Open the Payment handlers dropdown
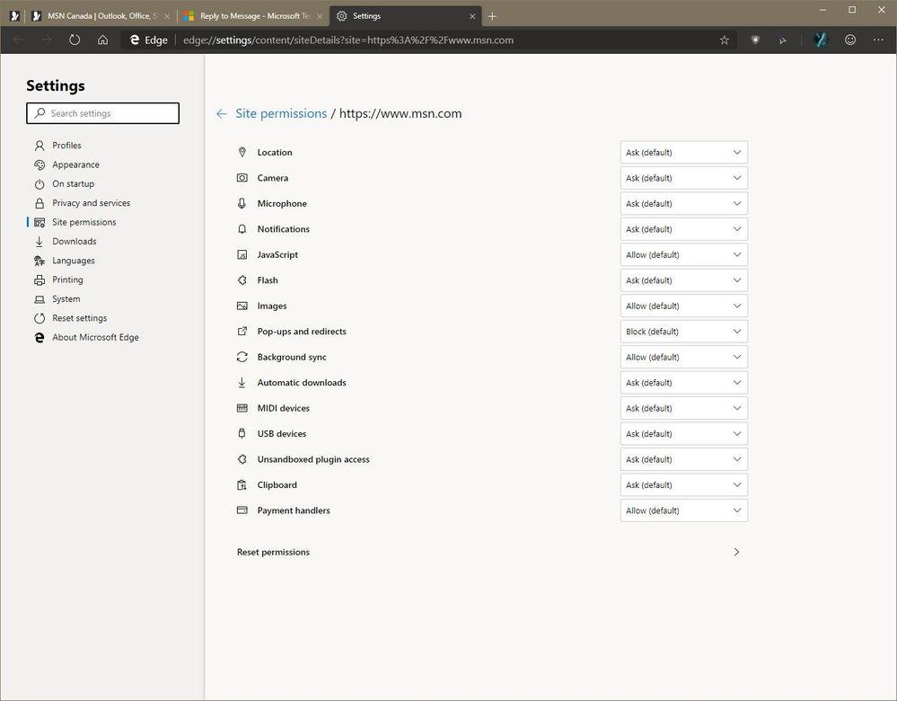This screenshot has width=897, height=701. click(683, 510)
